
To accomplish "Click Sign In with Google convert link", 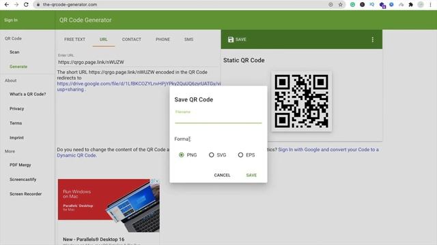I will (x=328, y=150).
